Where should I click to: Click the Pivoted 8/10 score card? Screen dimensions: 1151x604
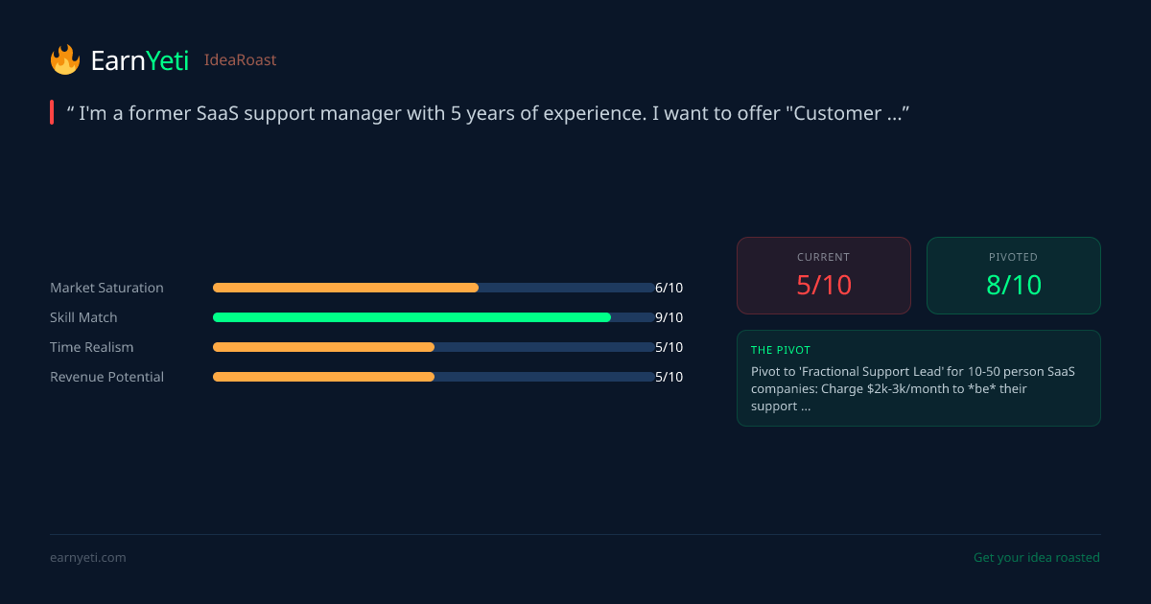pyautogui.click(x=1013, y=275)
